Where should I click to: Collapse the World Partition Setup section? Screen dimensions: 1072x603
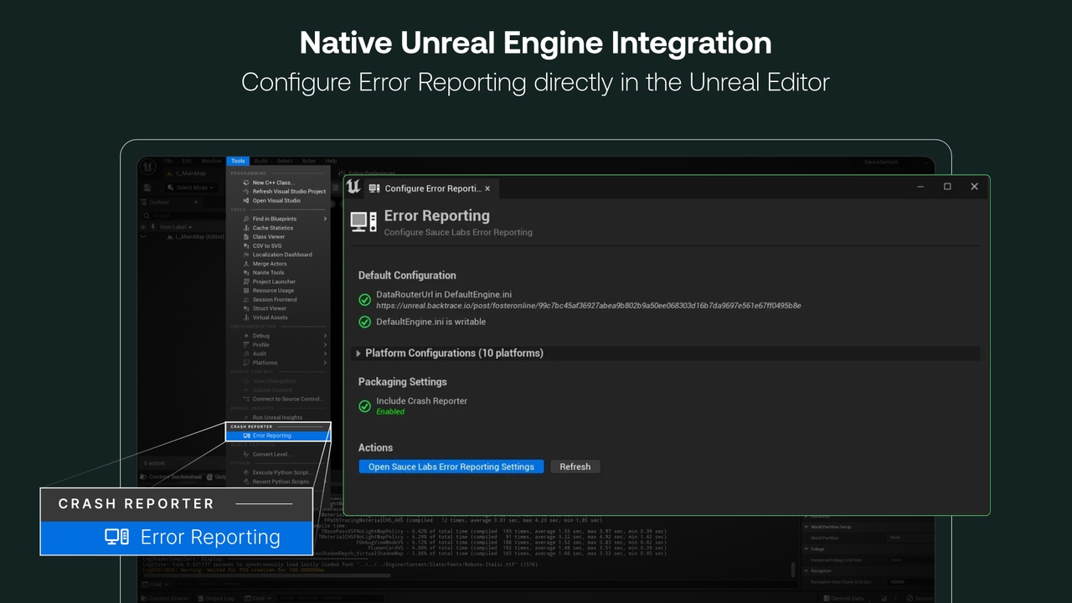tap(807, 527)
